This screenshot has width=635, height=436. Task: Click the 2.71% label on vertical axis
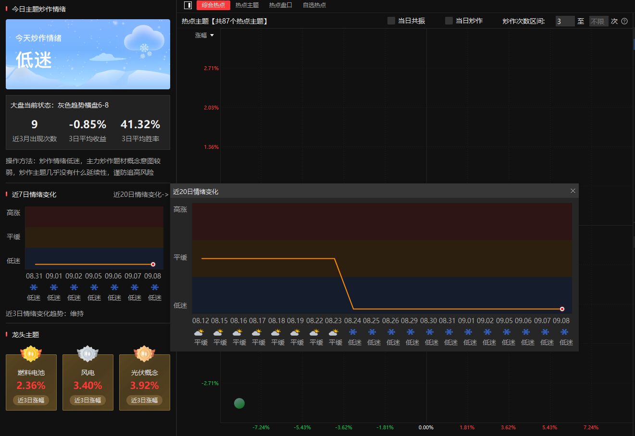(x=212, y=68)
